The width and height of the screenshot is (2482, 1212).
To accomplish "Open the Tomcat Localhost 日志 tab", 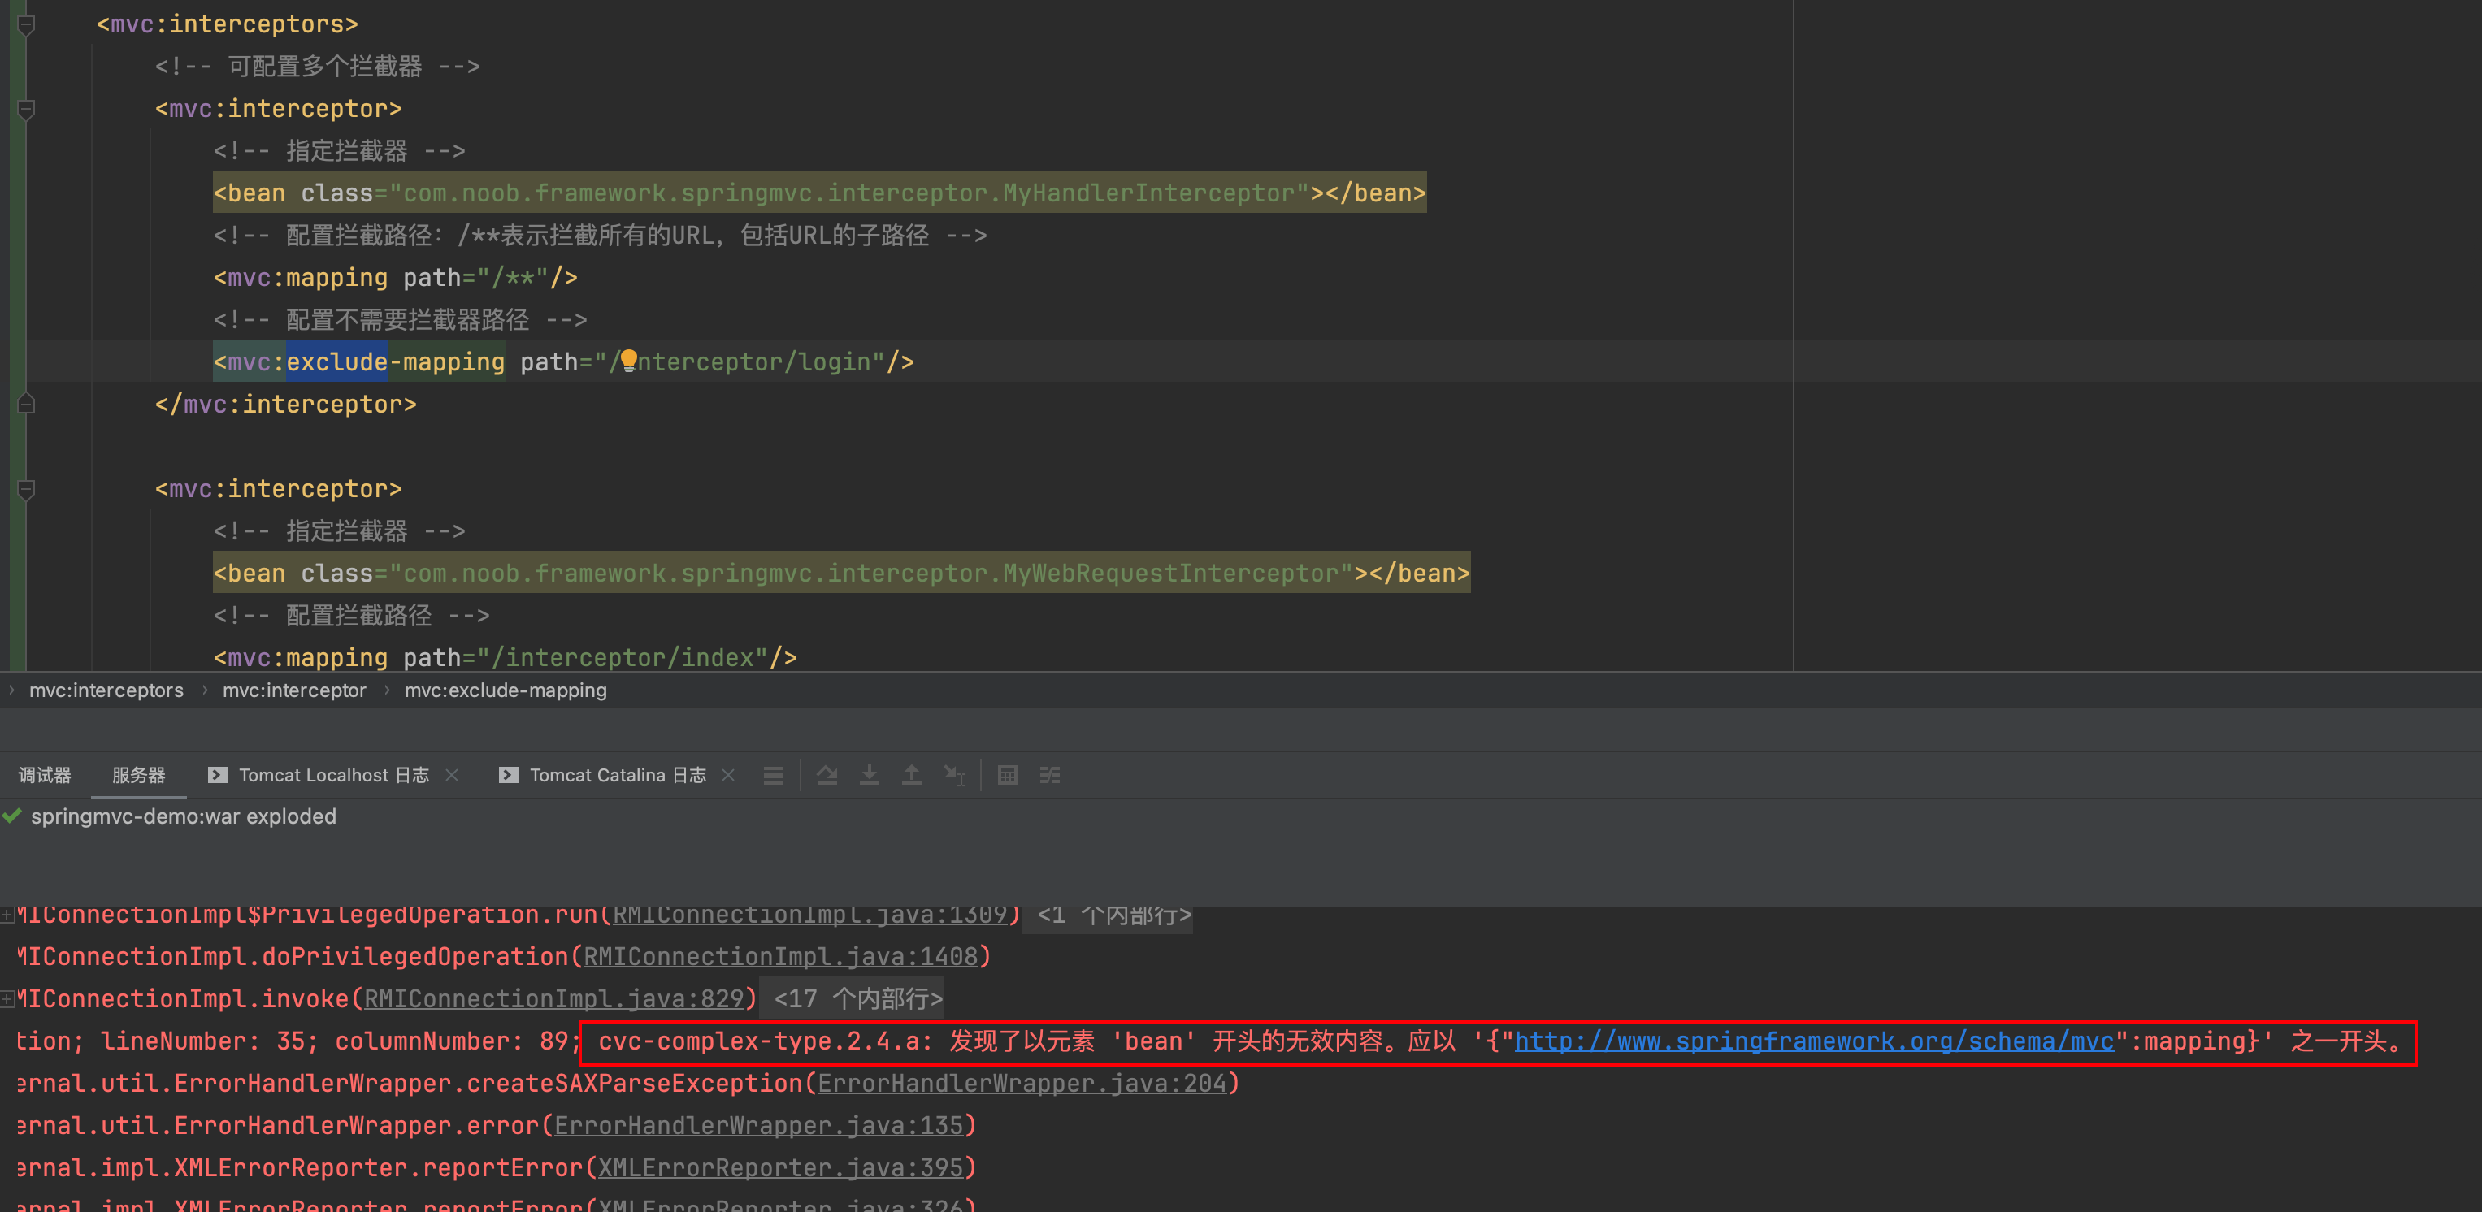I will pyautogui.click(x=333, y=775).
